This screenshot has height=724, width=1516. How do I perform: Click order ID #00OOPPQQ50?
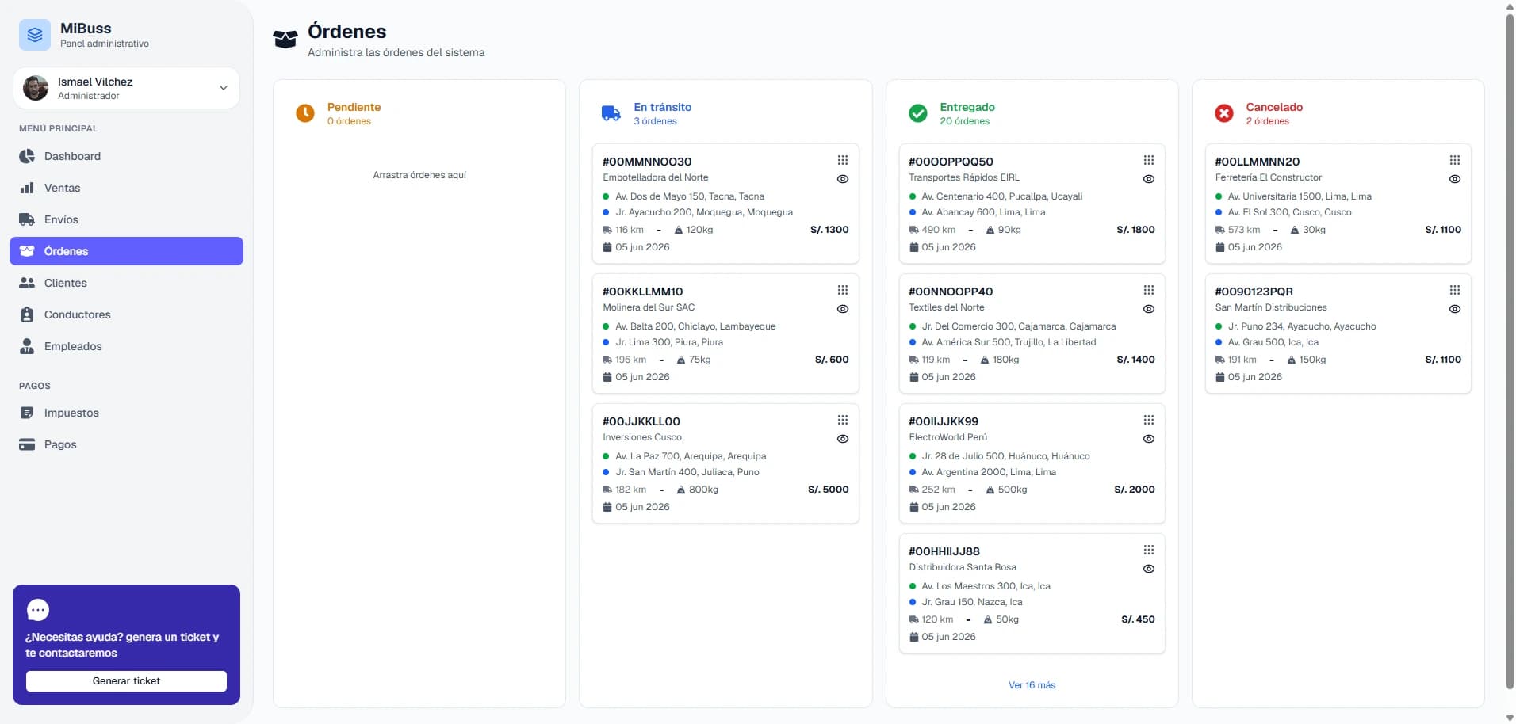(x=951, y=162)
